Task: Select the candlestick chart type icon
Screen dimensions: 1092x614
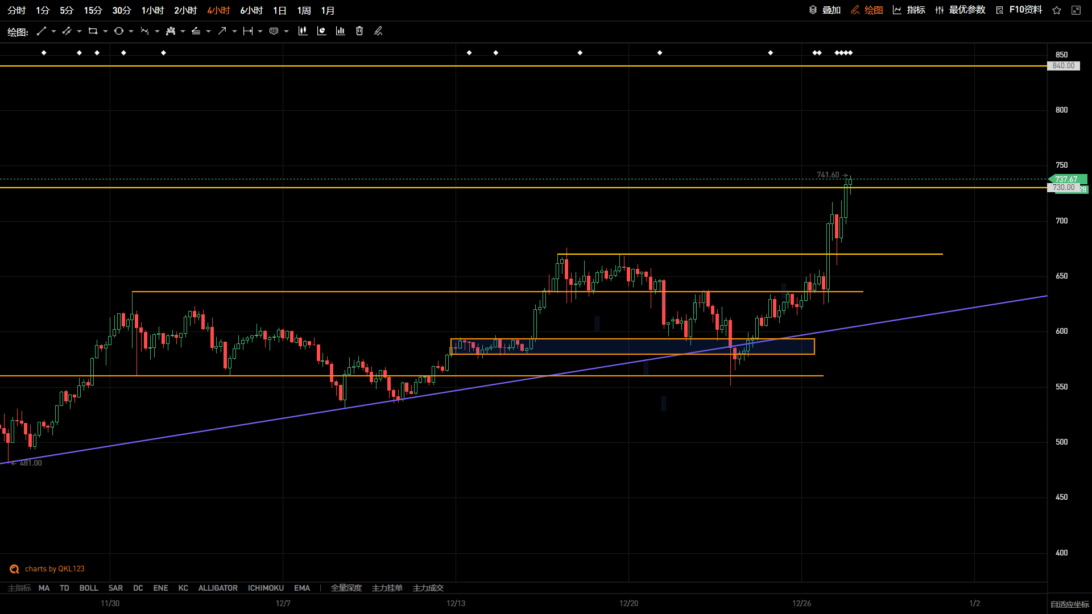Action: pos(303,31)
